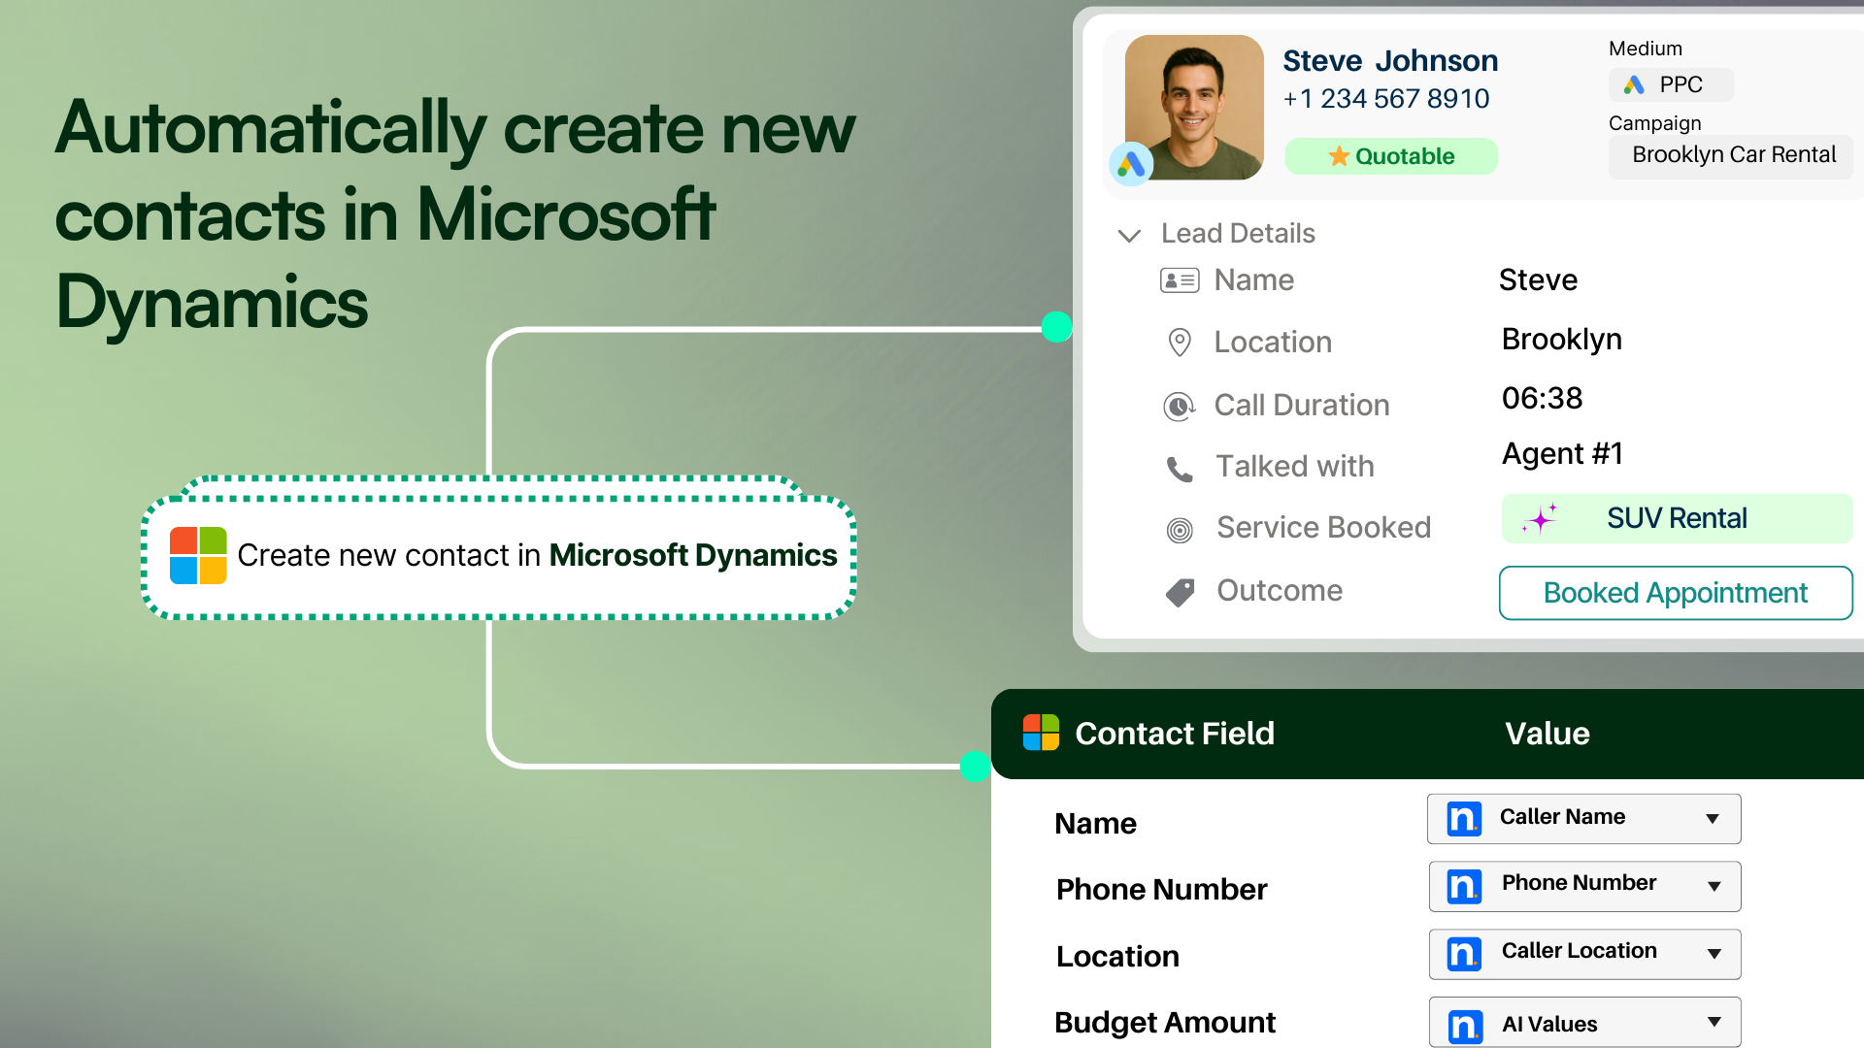Expand the Caller Location dropdown arrow
The height and width of the screenshot is (1048, 1864).
(x=1714, y=954)
